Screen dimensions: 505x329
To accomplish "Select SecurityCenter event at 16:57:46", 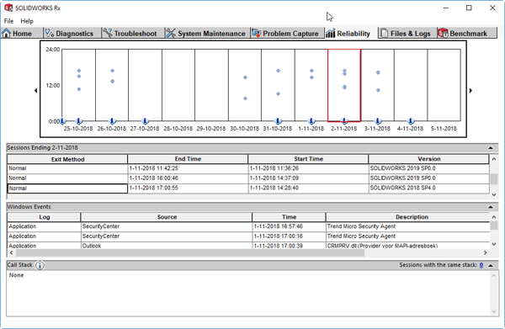I will click(248, 226).
